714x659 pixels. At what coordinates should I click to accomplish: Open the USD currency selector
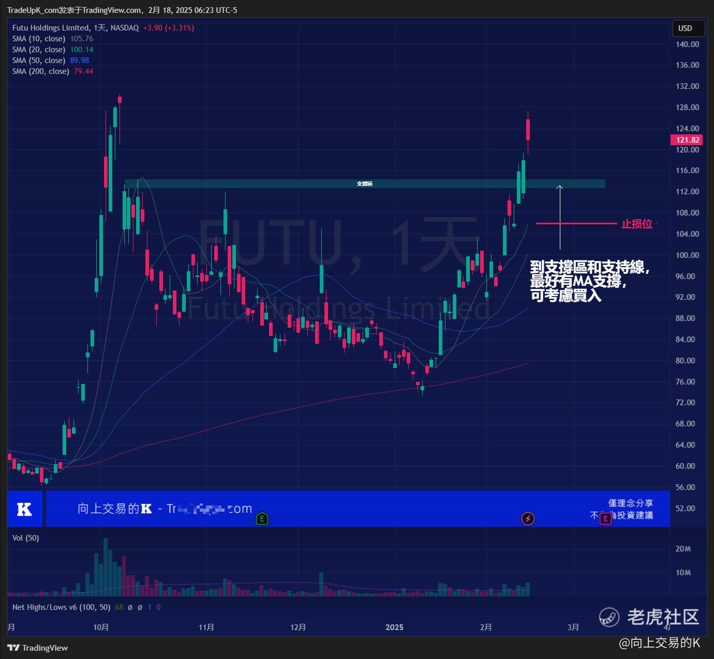[x=688, y=28]
